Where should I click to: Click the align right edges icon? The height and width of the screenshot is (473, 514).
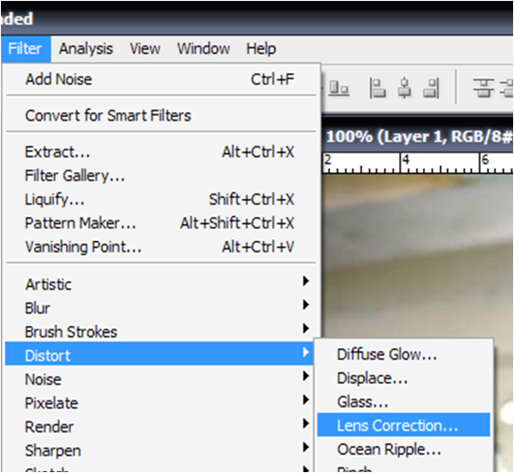point(431,88)
